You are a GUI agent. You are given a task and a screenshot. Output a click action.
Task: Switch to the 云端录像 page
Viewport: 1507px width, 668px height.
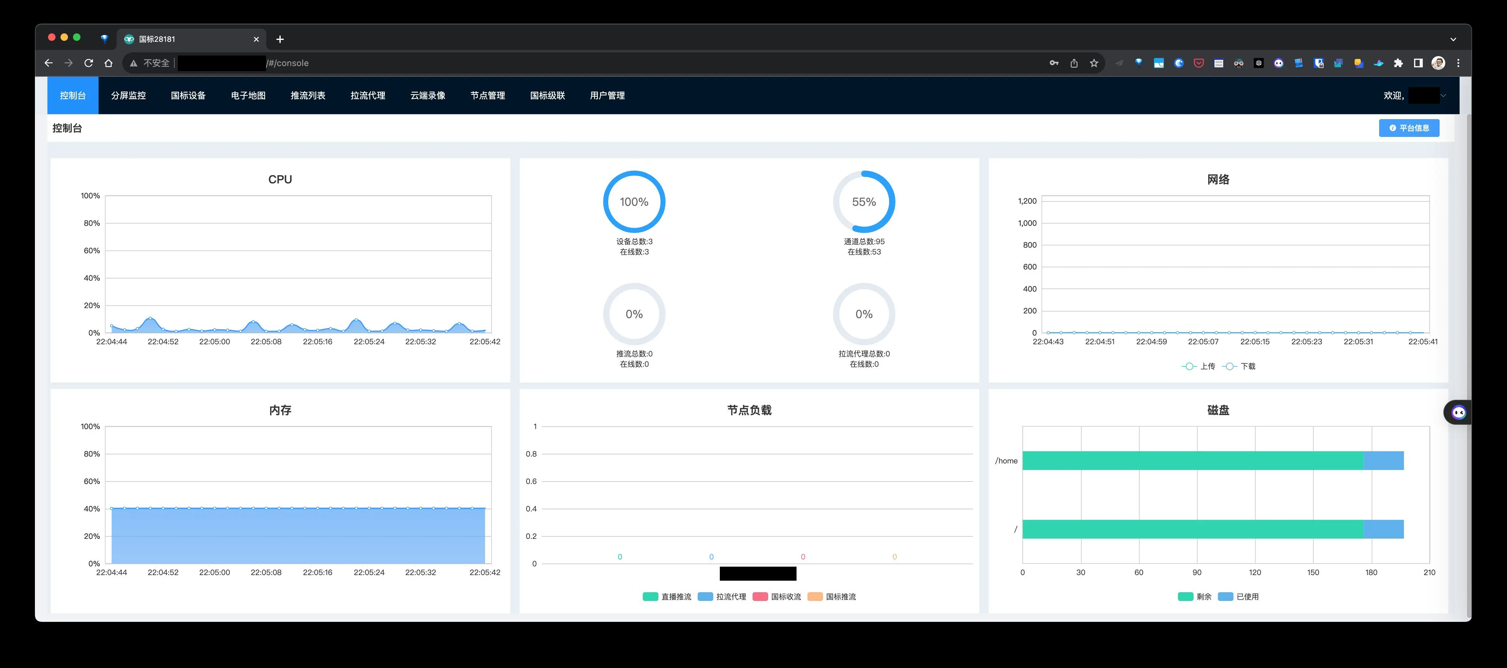pyautogui.click(x=428, y=95)
